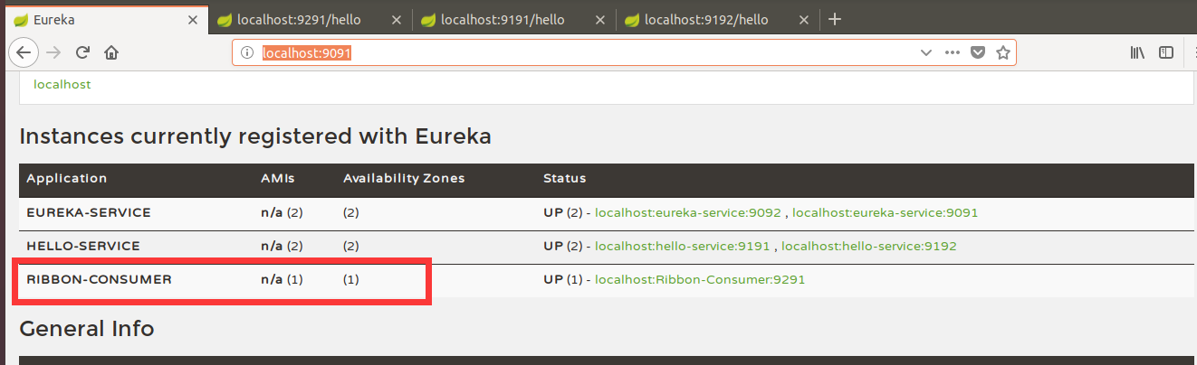Bookmark this page with the star icon

click(1003, 53)
